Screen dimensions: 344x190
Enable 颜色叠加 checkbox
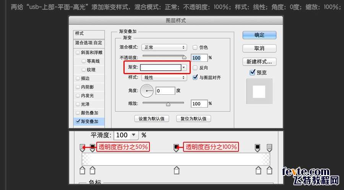tap(78, 113)
